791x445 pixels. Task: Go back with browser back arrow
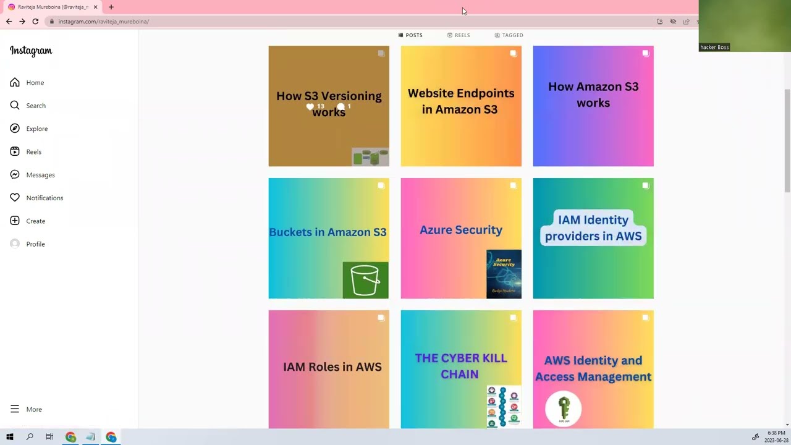point(9,22)
